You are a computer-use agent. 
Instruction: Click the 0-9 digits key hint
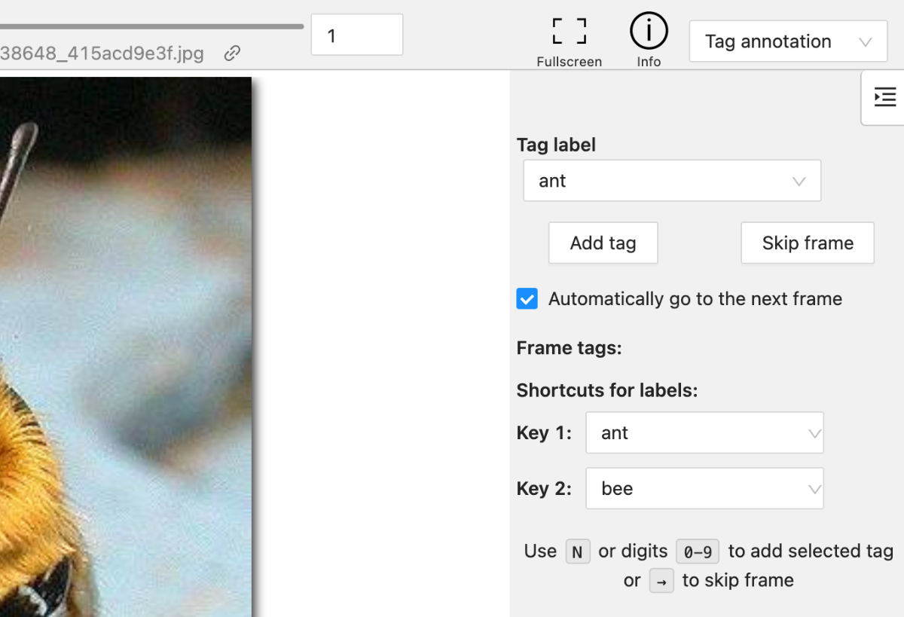(698, 552)
